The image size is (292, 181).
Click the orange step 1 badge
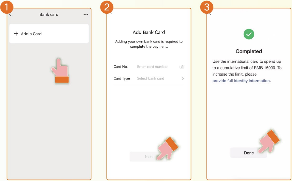[7, 7]
